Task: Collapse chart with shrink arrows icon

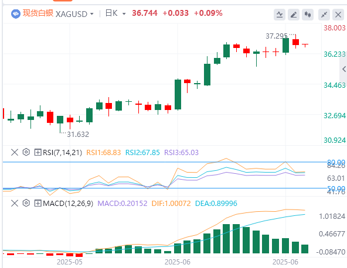Action: [324, 15]
